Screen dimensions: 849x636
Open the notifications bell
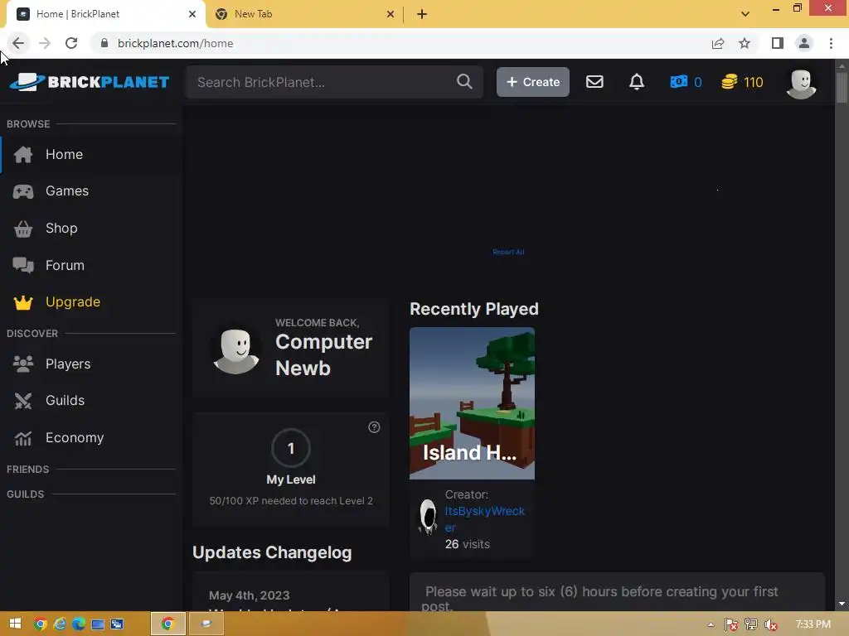click(x=636, y=82)
